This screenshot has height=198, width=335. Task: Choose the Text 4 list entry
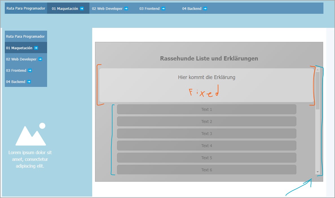[x=206, y=146]
